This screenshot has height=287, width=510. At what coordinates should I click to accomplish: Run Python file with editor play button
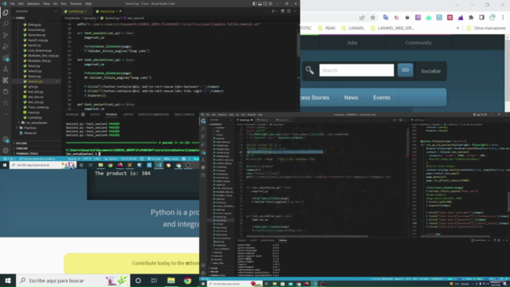(x=273, y=11)
